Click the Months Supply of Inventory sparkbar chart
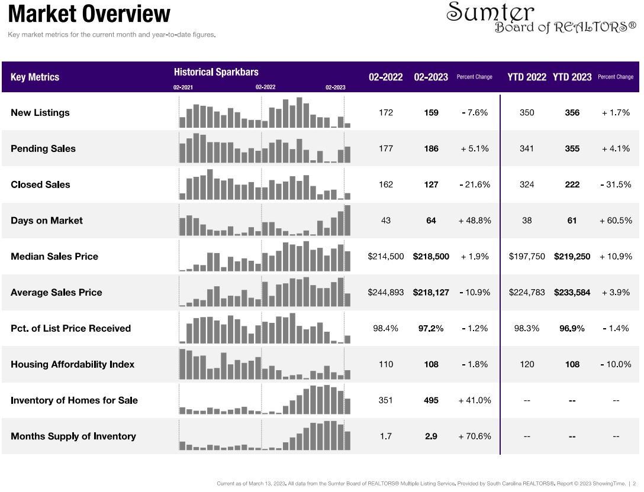The height and width of the screenshot is (492, 644). (265, 436)
